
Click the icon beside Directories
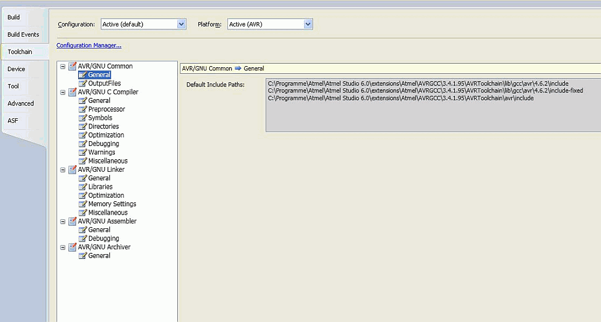[83, 127]
